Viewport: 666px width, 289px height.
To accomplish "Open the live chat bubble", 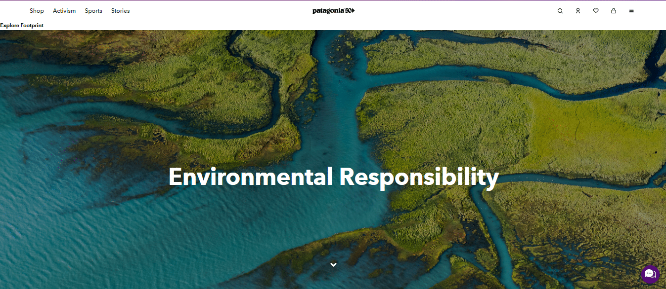I will point(650,274).
